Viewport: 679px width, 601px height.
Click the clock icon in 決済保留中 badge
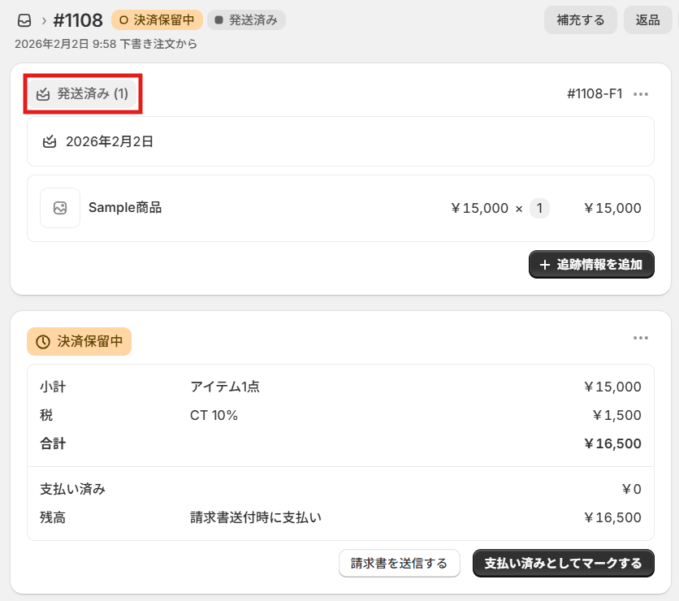point(43,342)
